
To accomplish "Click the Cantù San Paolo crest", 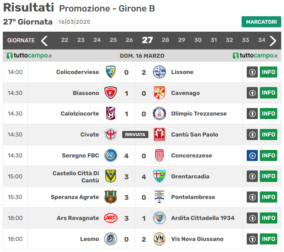I will [x=159, y=135].
